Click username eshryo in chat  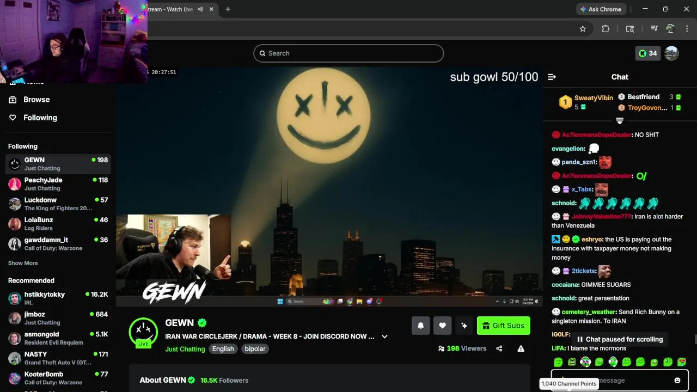[592, 240]
